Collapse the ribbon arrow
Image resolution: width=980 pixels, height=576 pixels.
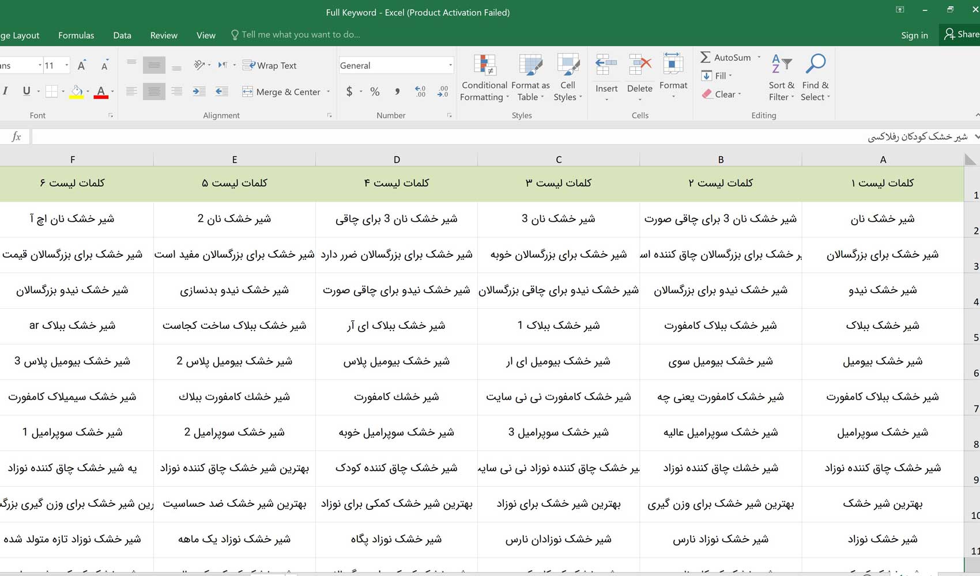[x=977, y=115]
